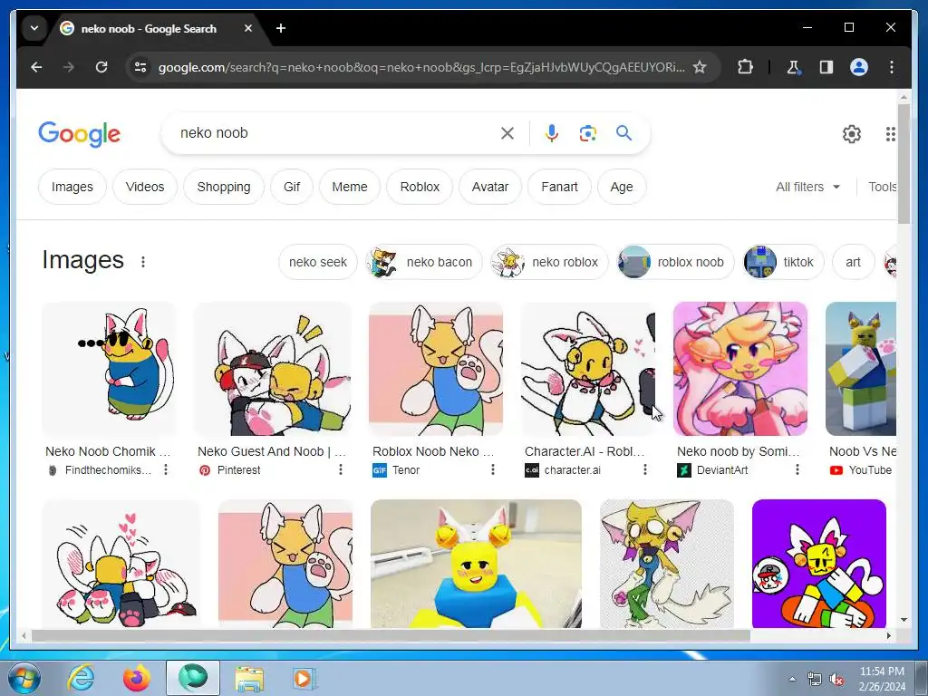Launch Internet Explorer from taskbar
Image resolution: width=928 pixels, height=696 pixels.
81,678
